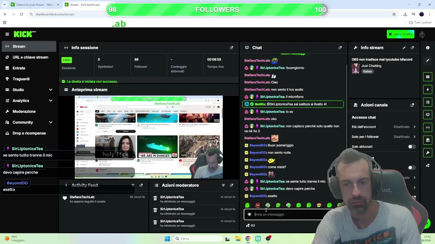The width and height of the screenshot is (435, 244).
Task: Click the Vai in diretta button
Action: click(x=400, y=34)
